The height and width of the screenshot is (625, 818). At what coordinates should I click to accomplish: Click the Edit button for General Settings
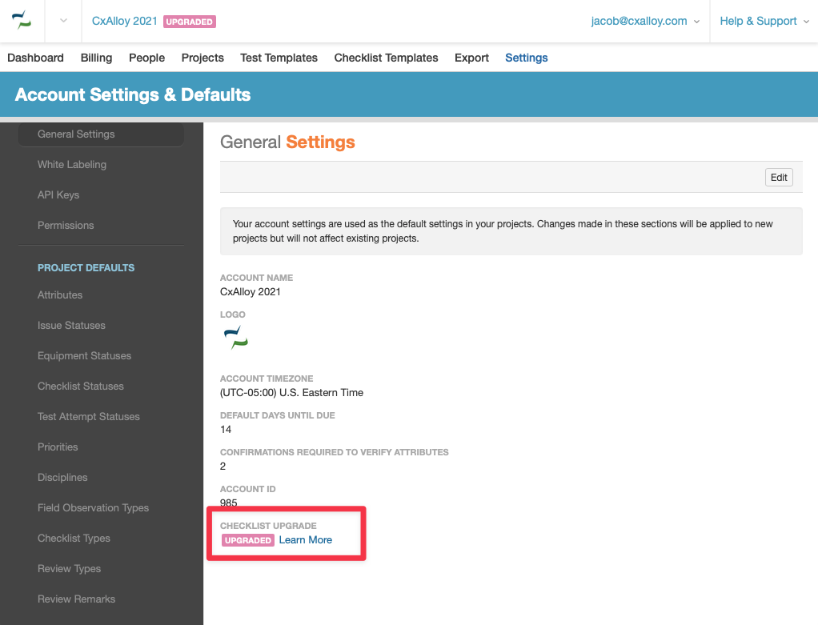pyautogui.click(x=779, y=178)
